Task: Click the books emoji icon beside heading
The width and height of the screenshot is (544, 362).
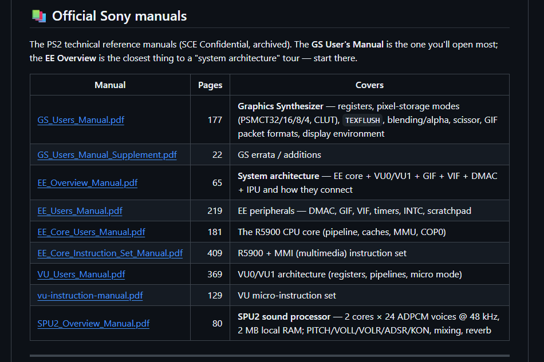Action: click(x=39, y=16)
